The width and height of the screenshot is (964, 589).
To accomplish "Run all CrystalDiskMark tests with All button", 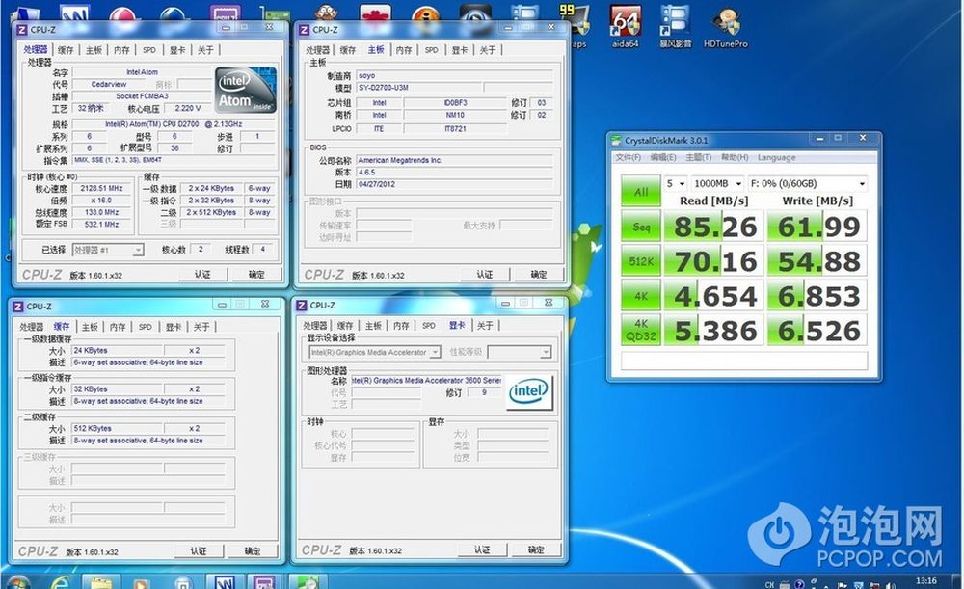I will (641, 191).
